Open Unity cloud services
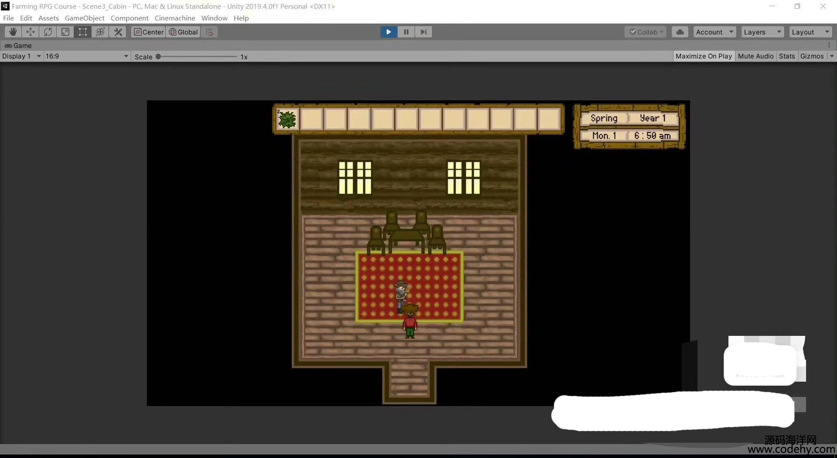The width and height of the screenshot is (837, 458). 680,32
